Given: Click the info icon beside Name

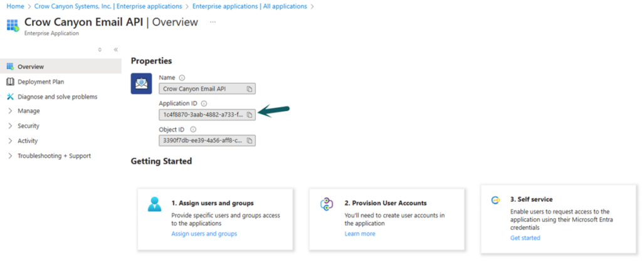Looking at the screenshot, I should (182, 78).
